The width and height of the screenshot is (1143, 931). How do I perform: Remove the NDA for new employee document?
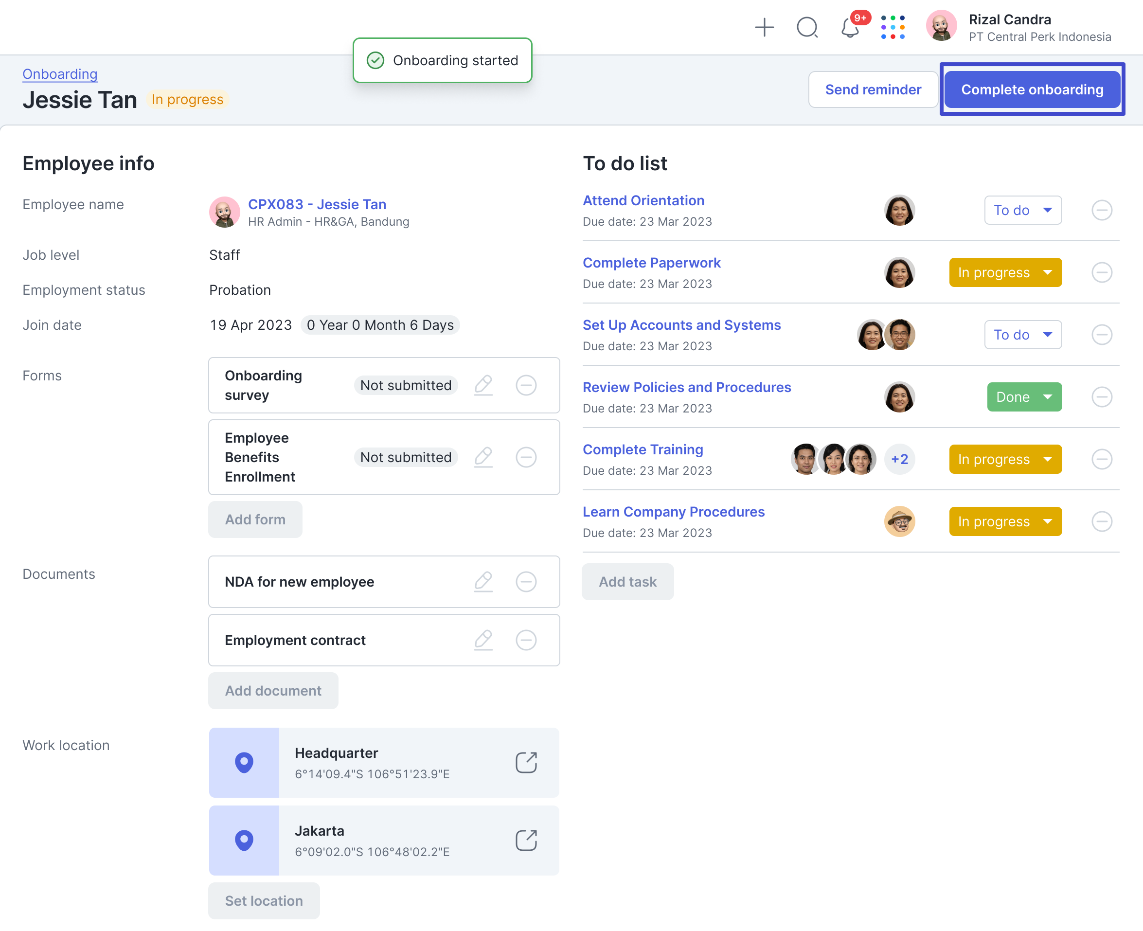pyautogui.click(x=526, y=581)
